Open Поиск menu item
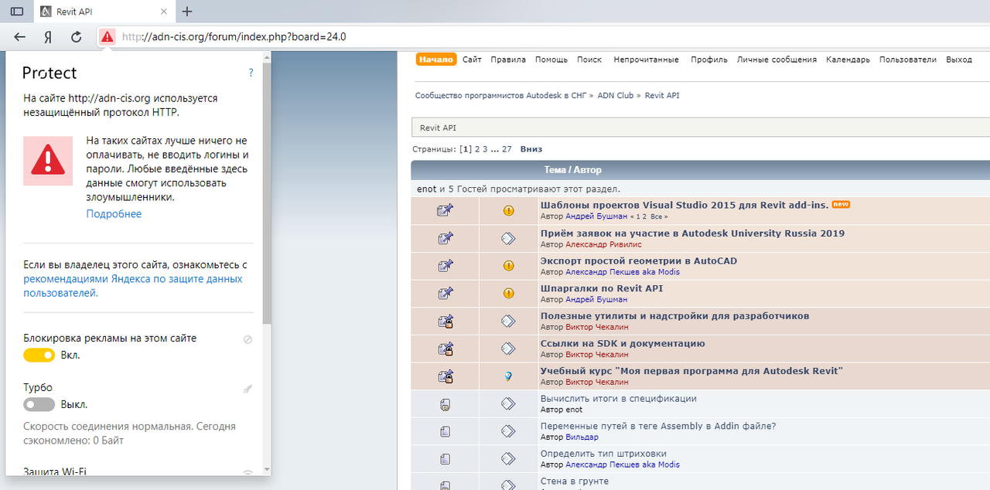990x490 pixels. [x=589, y=60]
